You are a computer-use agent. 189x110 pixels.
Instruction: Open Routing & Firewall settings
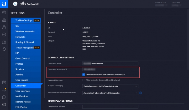26,42
